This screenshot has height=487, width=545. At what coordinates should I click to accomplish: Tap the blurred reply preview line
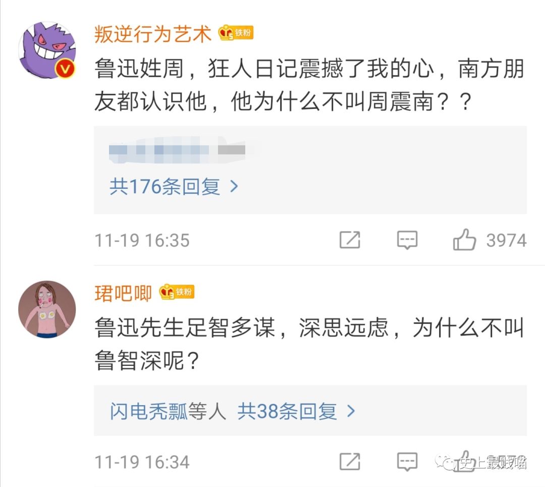(x=178, y=151)
